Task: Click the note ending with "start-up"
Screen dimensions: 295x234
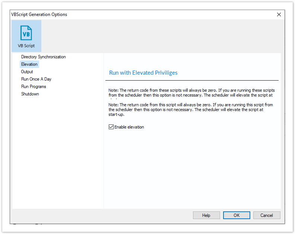Action: (x=191, y=110)
